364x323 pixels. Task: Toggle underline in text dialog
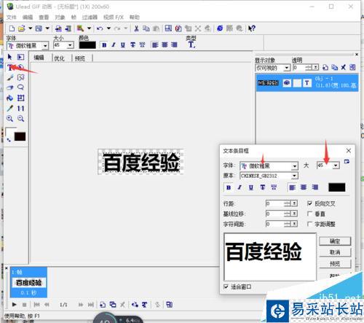pos(251,187)
